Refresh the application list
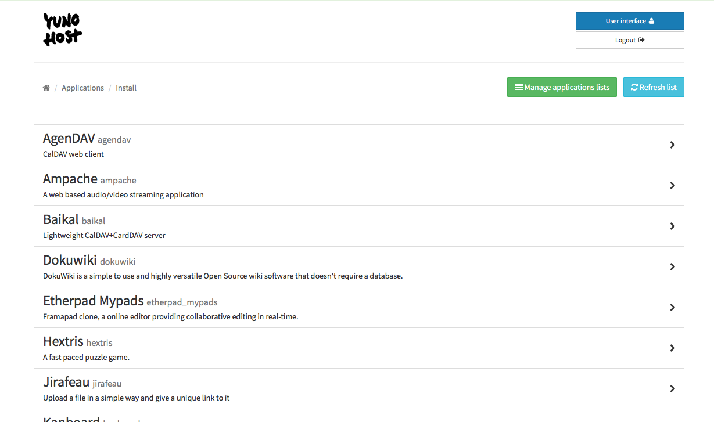This screenshot has width=714, height=422. click(654, 87)
